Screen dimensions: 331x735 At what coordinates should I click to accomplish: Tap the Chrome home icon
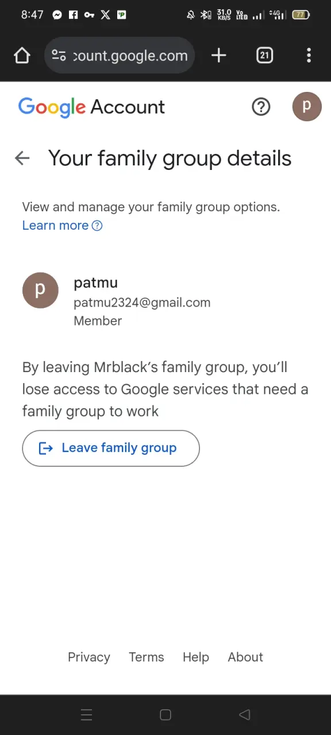tap(22, 56)
